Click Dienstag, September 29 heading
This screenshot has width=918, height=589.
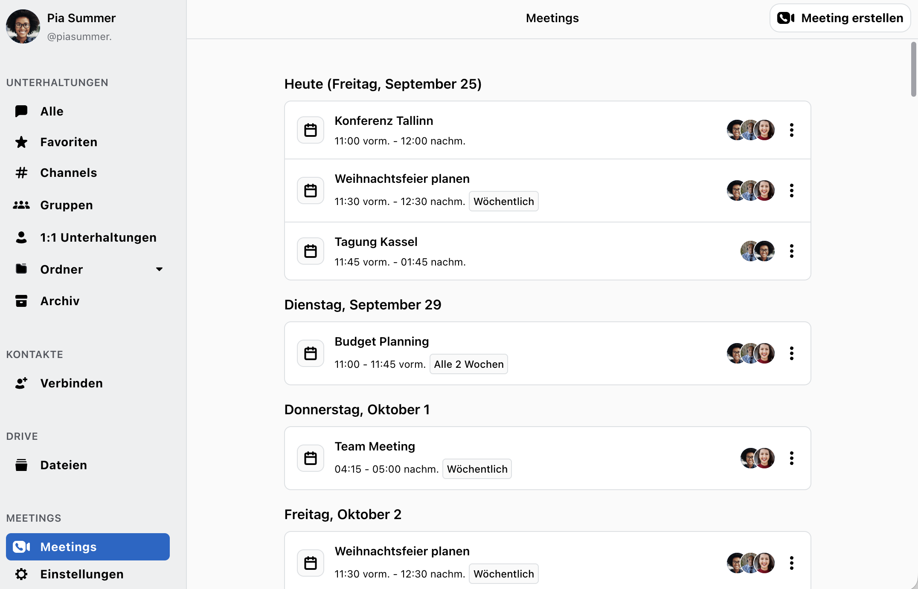(363, 305)
